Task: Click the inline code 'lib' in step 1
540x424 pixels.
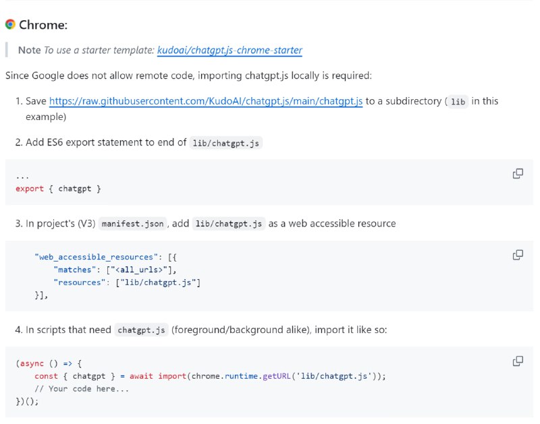Action: pyautogui.click(x=458, y=102)
